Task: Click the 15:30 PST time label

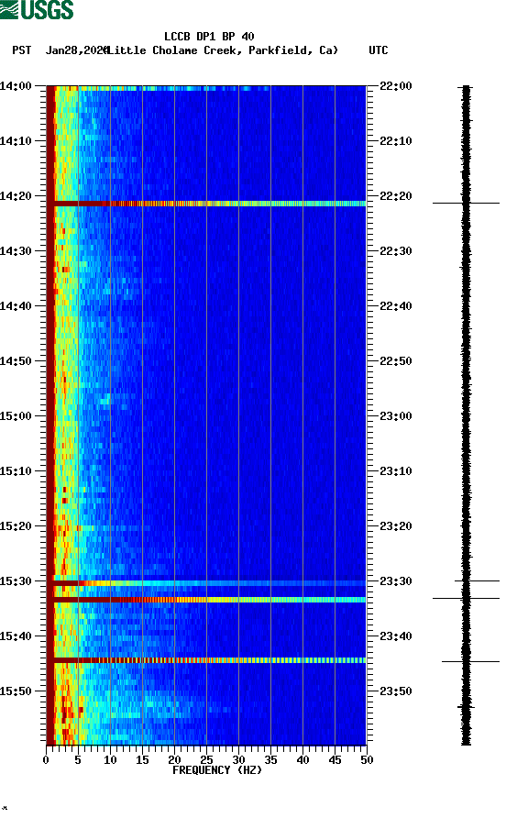Action: pyautogui.click(x=16, y=581)
